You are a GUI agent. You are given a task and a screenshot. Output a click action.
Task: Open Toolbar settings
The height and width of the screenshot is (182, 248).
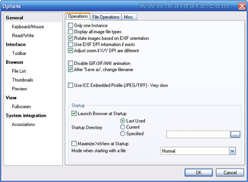19,53
